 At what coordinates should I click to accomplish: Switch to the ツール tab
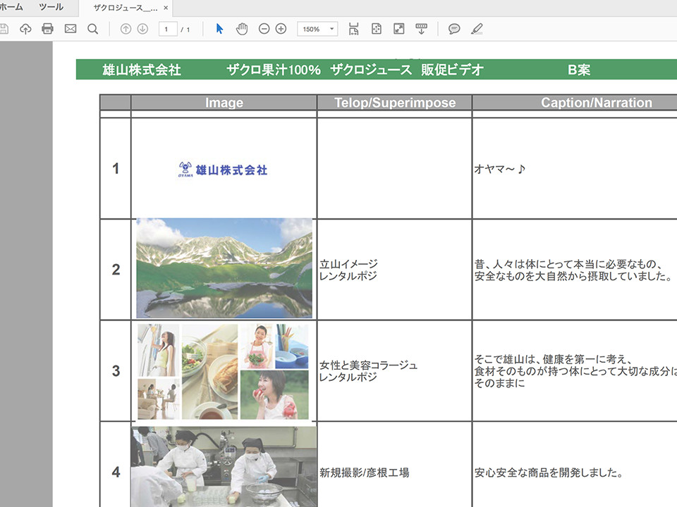tap(51, 7)
